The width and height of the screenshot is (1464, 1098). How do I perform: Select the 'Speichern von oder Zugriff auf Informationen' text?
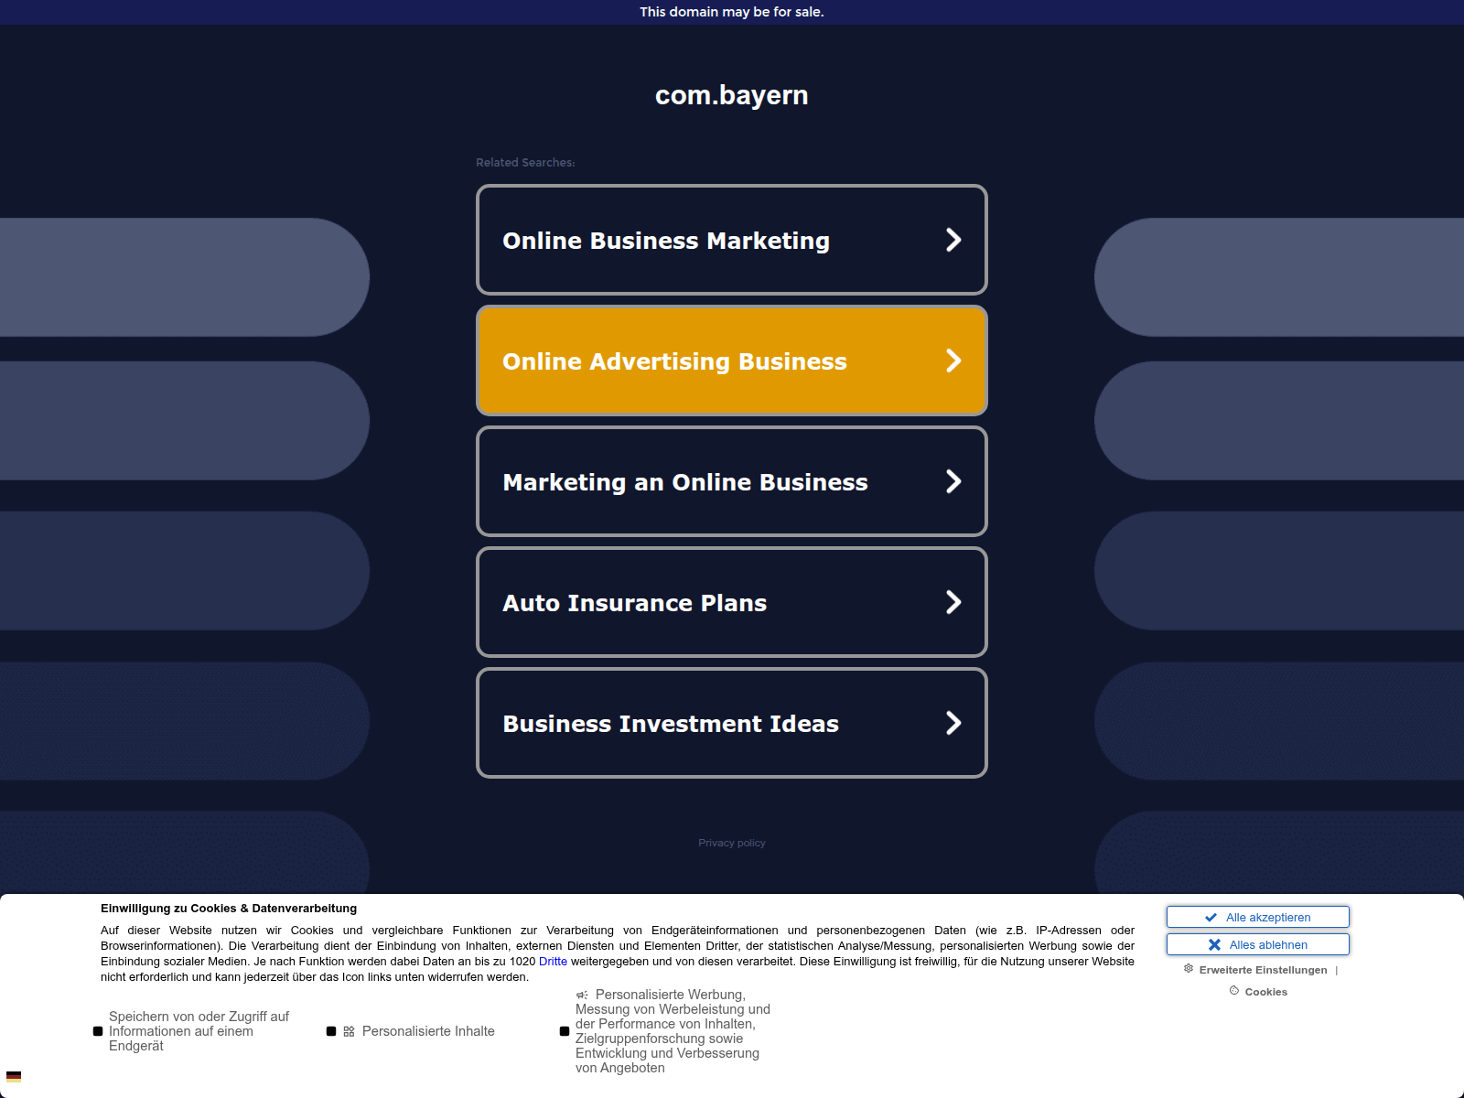tap(199, 1031)
